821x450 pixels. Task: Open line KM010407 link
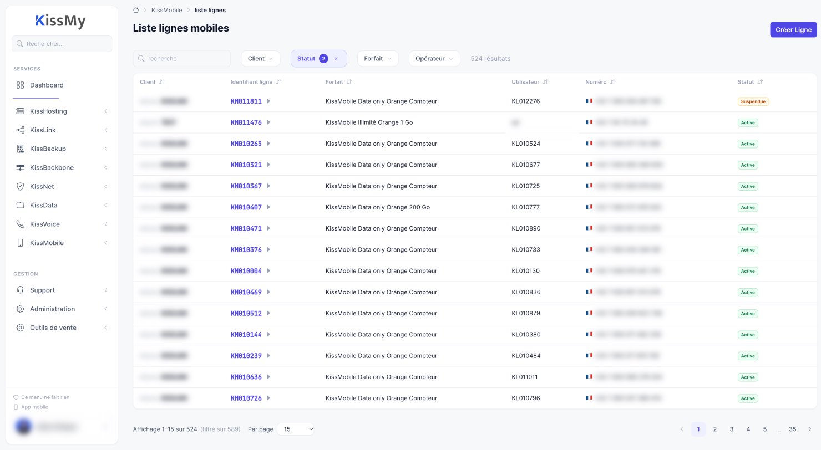click(x=246, y=208)
